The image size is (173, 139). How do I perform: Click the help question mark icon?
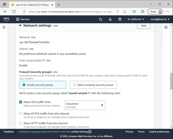(x=120, y=19)
